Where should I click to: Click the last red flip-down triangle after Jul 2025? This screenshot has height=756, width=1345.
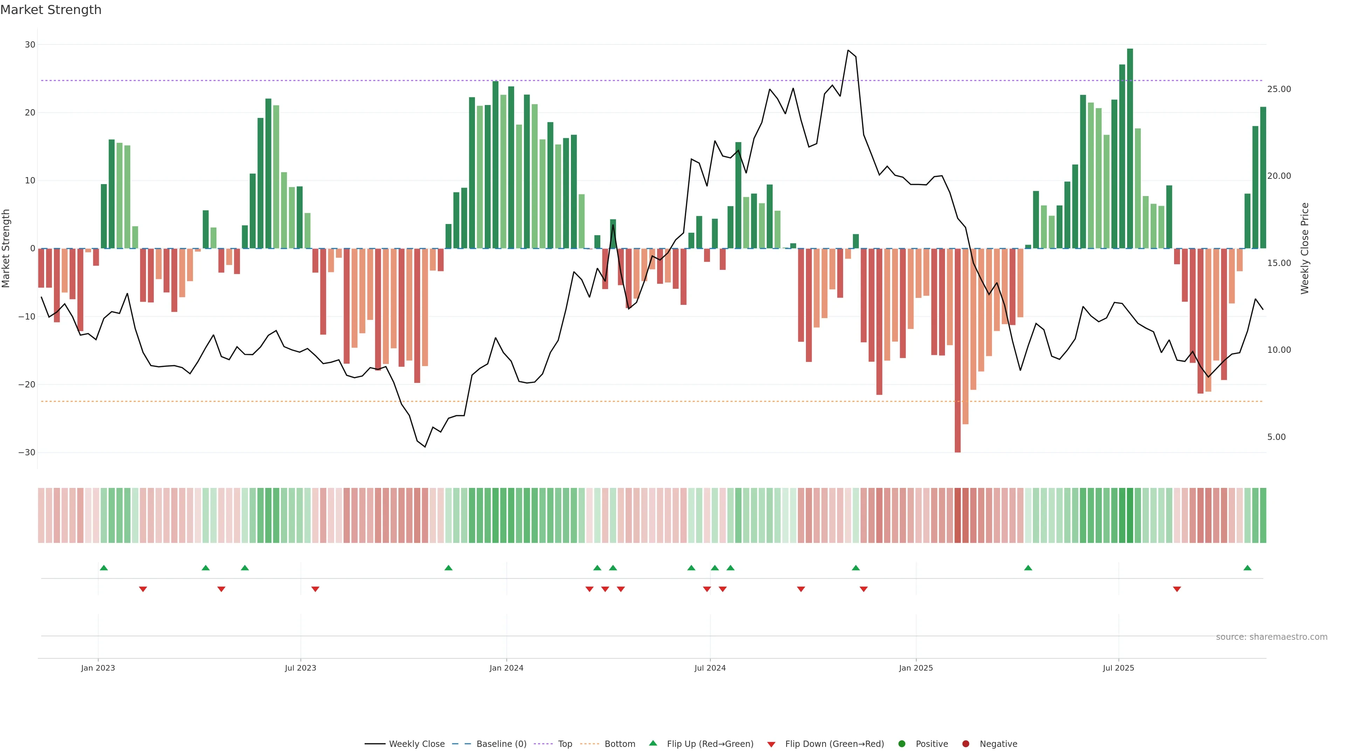pos(1177,589)
